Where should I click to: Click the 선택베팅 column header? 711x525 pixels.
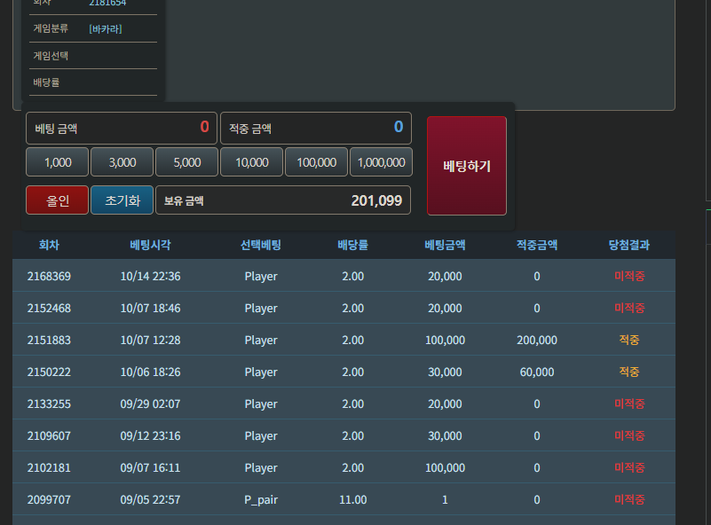coord(261,245)
